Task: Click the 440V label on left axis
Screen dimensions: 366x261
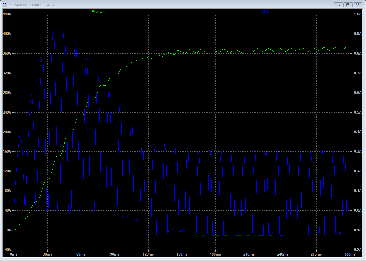Action: pos(7,14)
